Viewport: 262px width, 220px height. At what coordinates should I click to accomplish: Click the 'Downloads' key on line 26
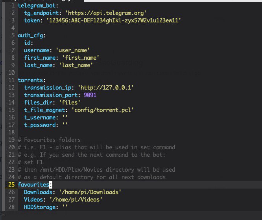[x=38, y=192]
